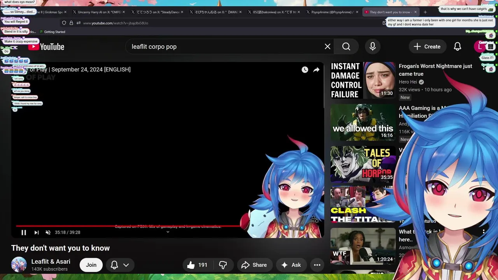
Task: Open the notifications bell in YouTube header
Action: [x=458, y=47]
